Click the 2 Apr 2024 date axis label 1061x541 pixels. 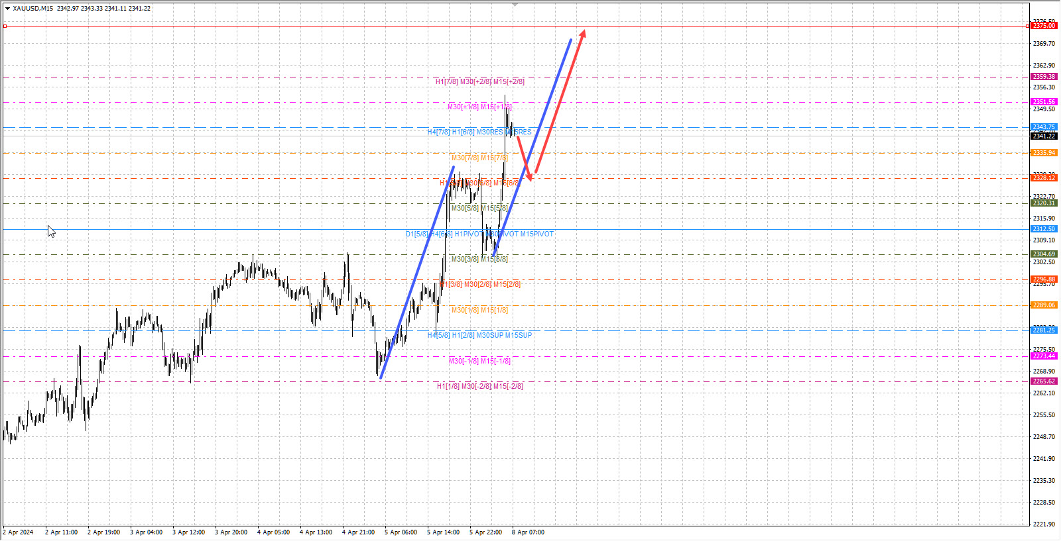(x=19, y=532)
